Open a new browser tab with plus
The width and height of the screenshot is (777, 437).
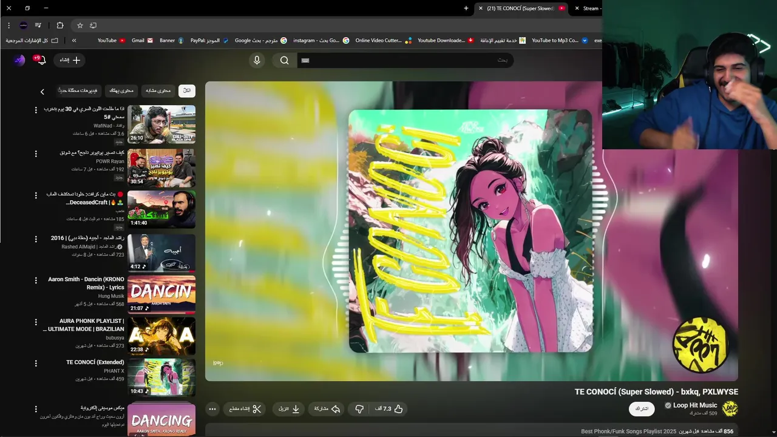(x=466, y=8)
